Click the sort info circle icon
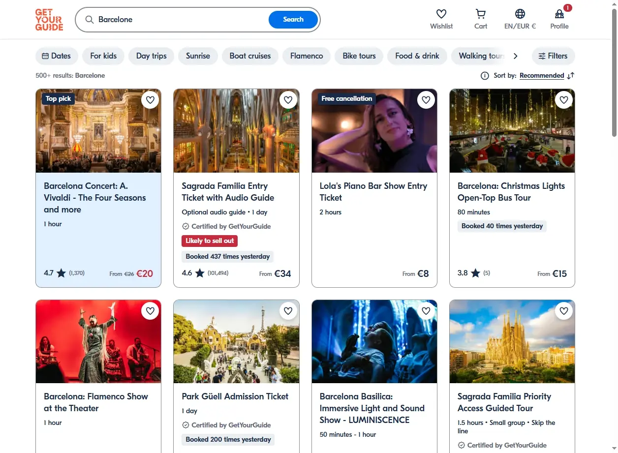Viewport: 618px width, 453px height. 485,76
